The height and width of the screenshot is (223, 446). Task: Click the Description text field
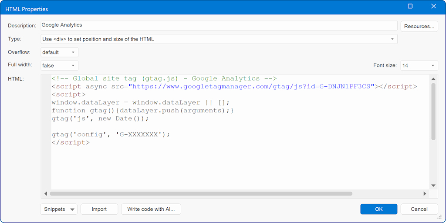pos(219,26)
